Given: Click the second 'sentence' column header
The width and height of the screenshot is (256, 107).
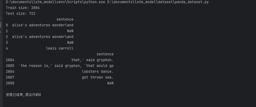Looking at the screenshot, I should pyautogui.click(x=105, y=54).
